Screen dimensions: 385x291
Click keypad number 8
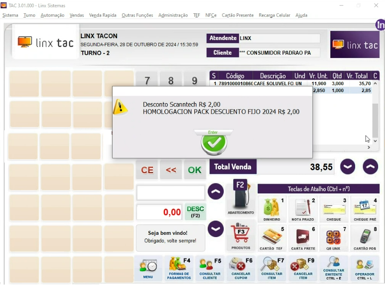171,79
